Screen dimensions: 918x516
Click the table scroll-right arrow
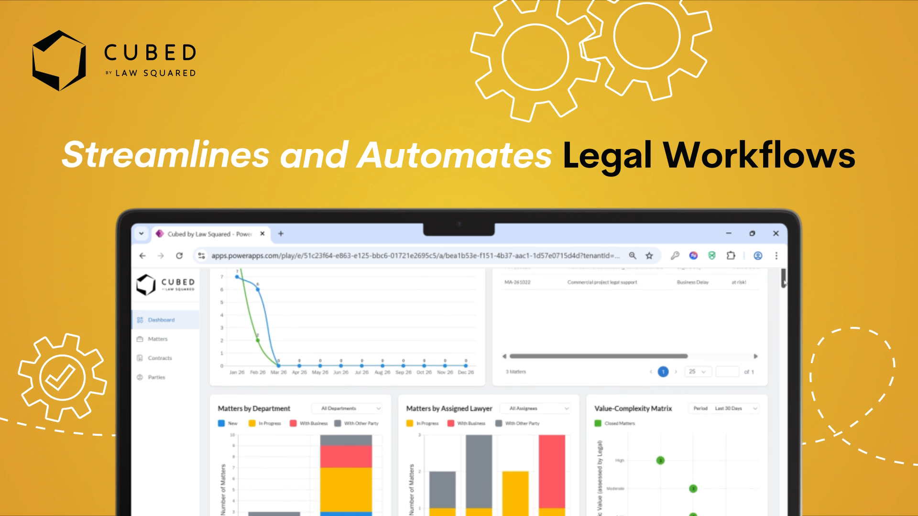pyautogui.click(x=755, y=356)
